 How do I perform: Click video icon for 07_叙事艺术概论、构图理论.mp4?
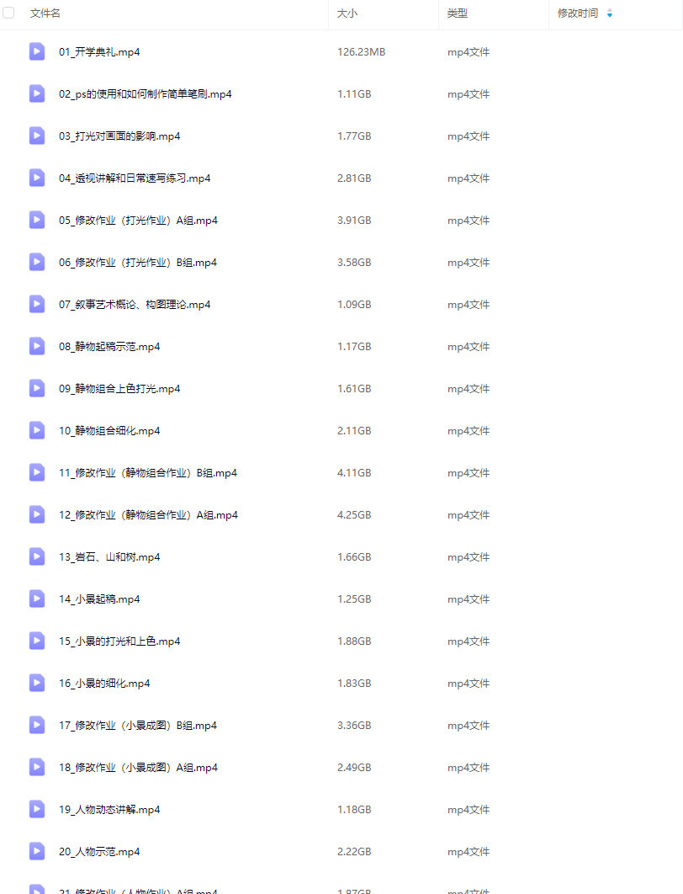coord(37,304)
